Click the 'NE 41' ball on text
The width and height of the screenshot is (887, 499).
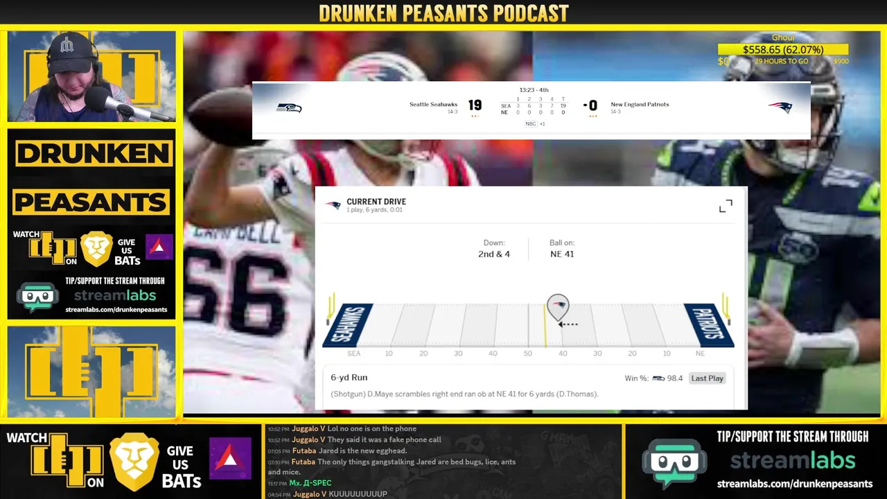(562, 254)
